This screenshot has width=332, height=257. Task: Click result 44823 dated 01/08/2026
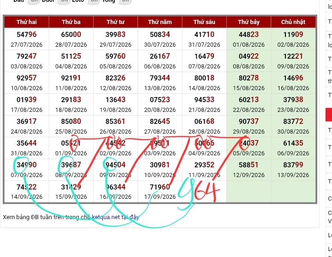tap(249, 39)
